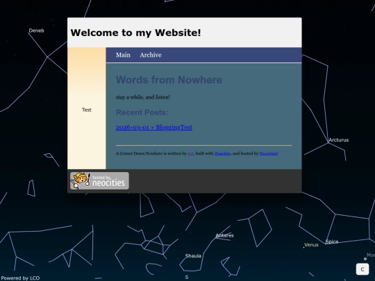Click the stay a while, and listen text
Viewport: 375px width, 281px height.
tap(143, 97)
